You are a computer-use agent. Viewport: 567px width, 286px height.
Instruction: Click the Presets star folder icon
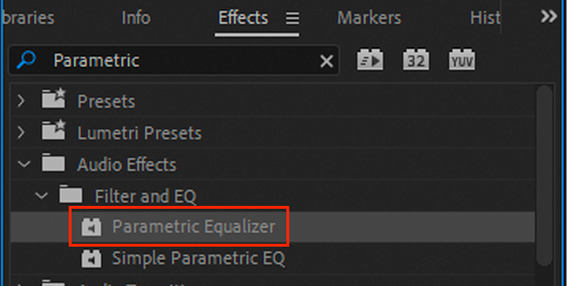click(53, 98)
